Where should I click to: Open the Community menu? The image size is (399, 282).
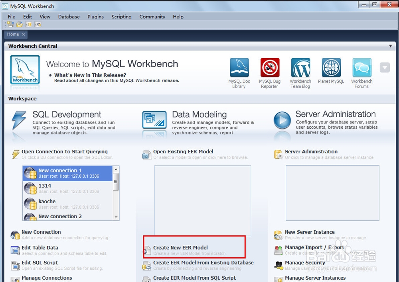pos(152,16)
